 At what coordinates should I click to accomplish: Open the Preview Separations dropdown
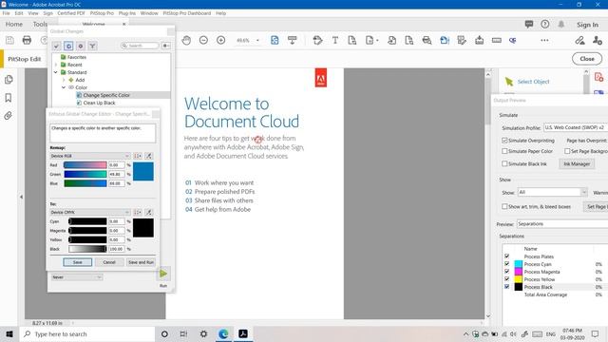pos(562,224)
